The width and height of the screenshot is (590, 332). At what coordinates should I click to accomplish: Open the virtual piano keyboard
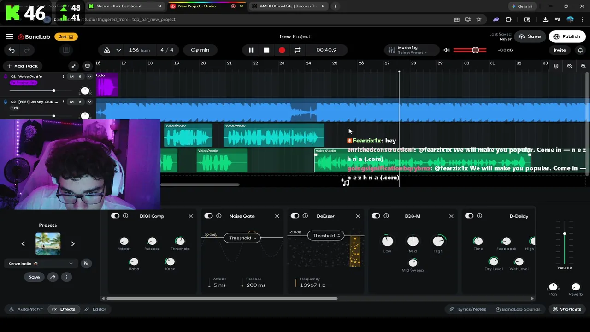tap(66, 50)
